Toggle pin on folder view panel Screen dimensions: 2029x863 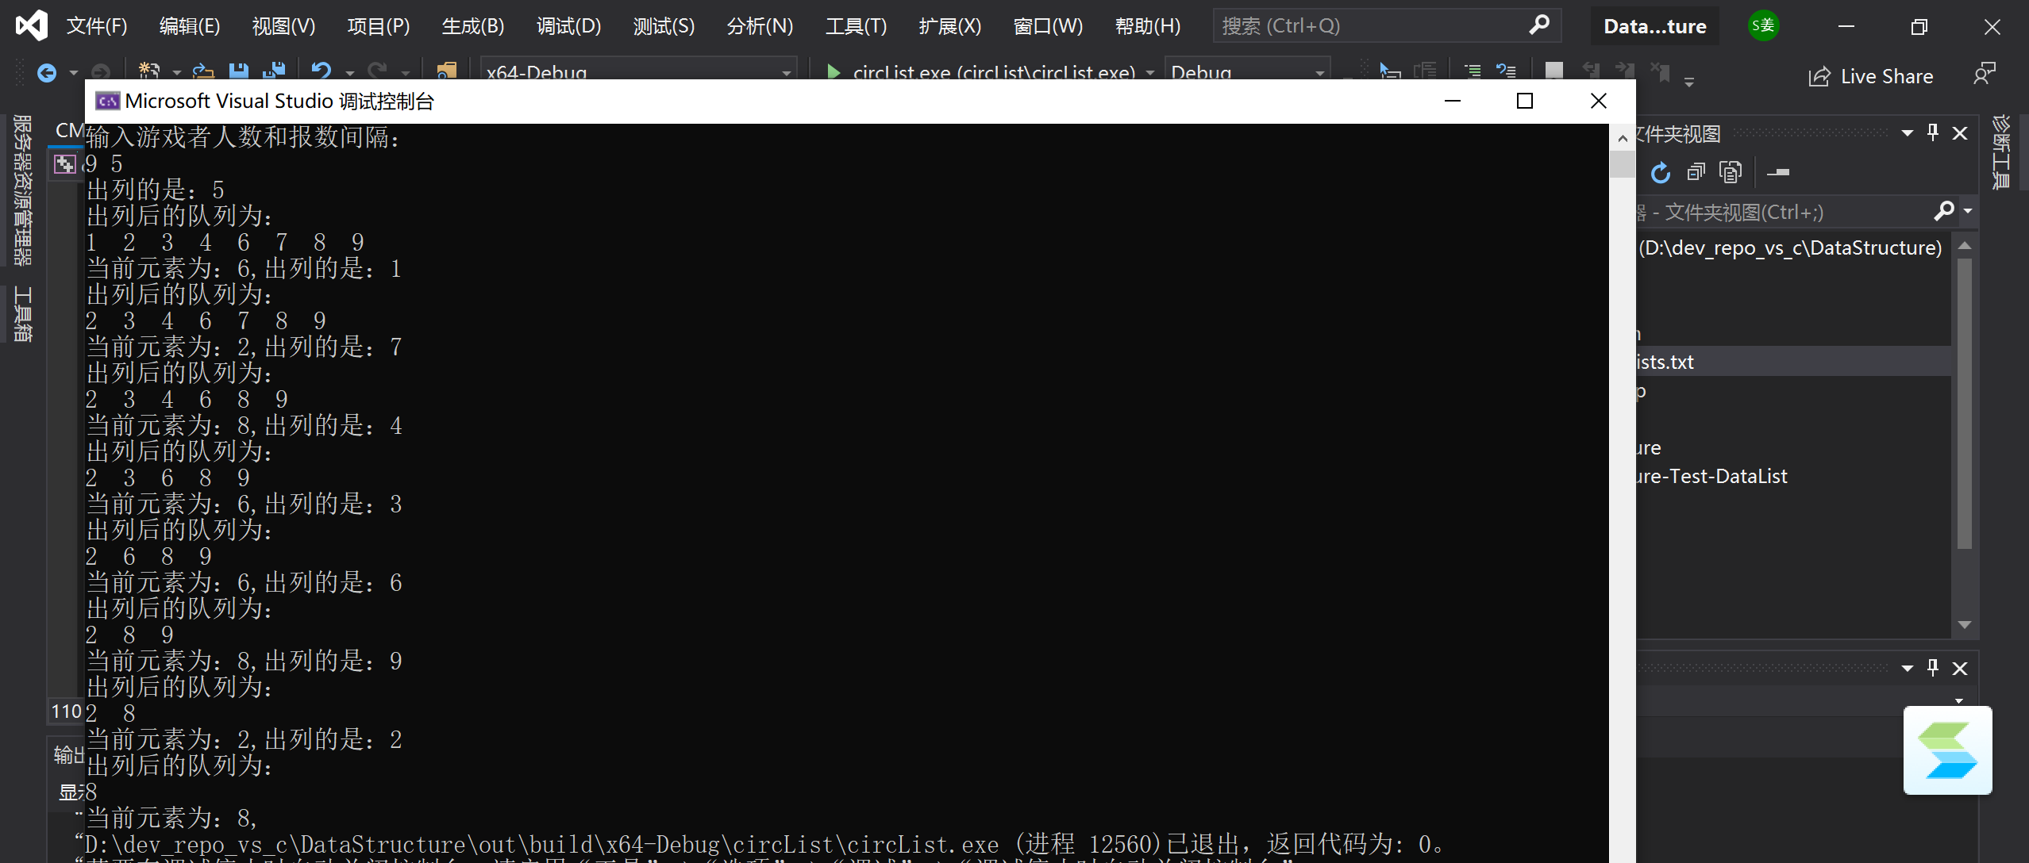pyautogui.click(x=1933, y=132)
